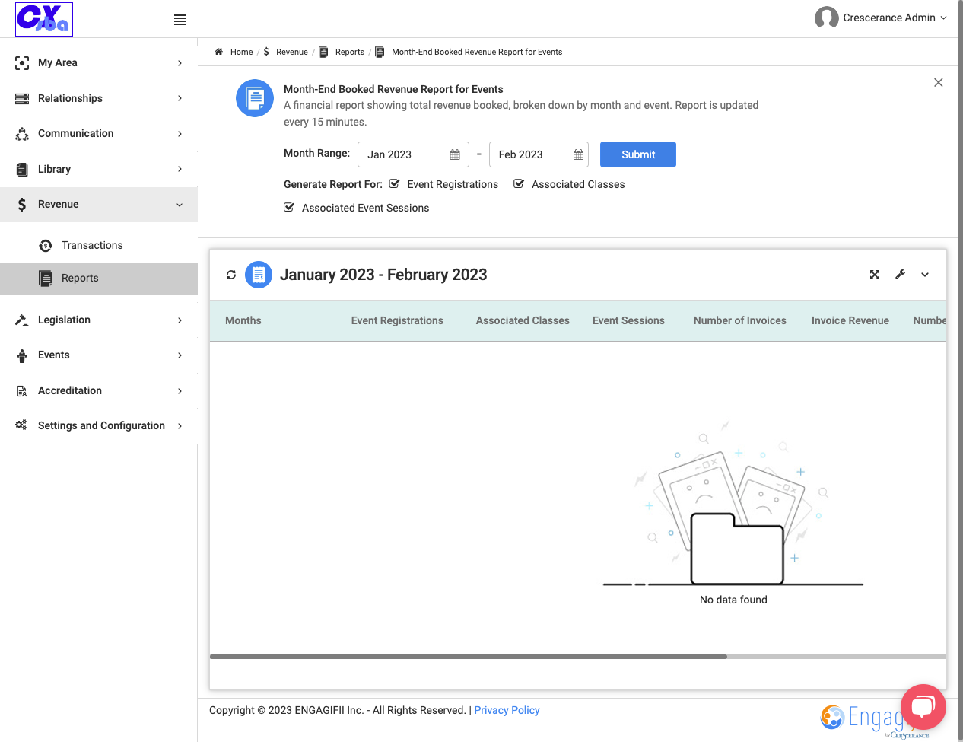Click the Library sidebar icon
The height and width of the screenshot is (742, 963).
click(x=22, y=169)
